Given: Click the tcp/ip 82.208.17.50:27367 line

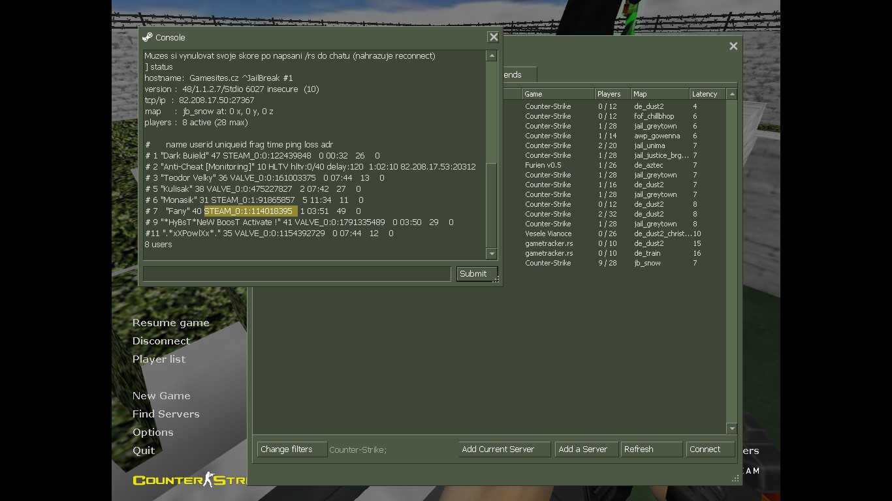Looking at the screenshot, I should click(199, 100).
